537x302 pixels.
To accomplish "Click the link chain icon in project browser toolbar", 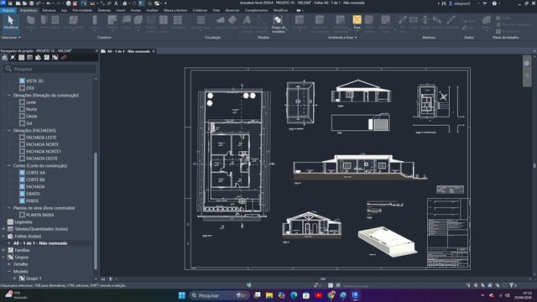I will 64,58.
